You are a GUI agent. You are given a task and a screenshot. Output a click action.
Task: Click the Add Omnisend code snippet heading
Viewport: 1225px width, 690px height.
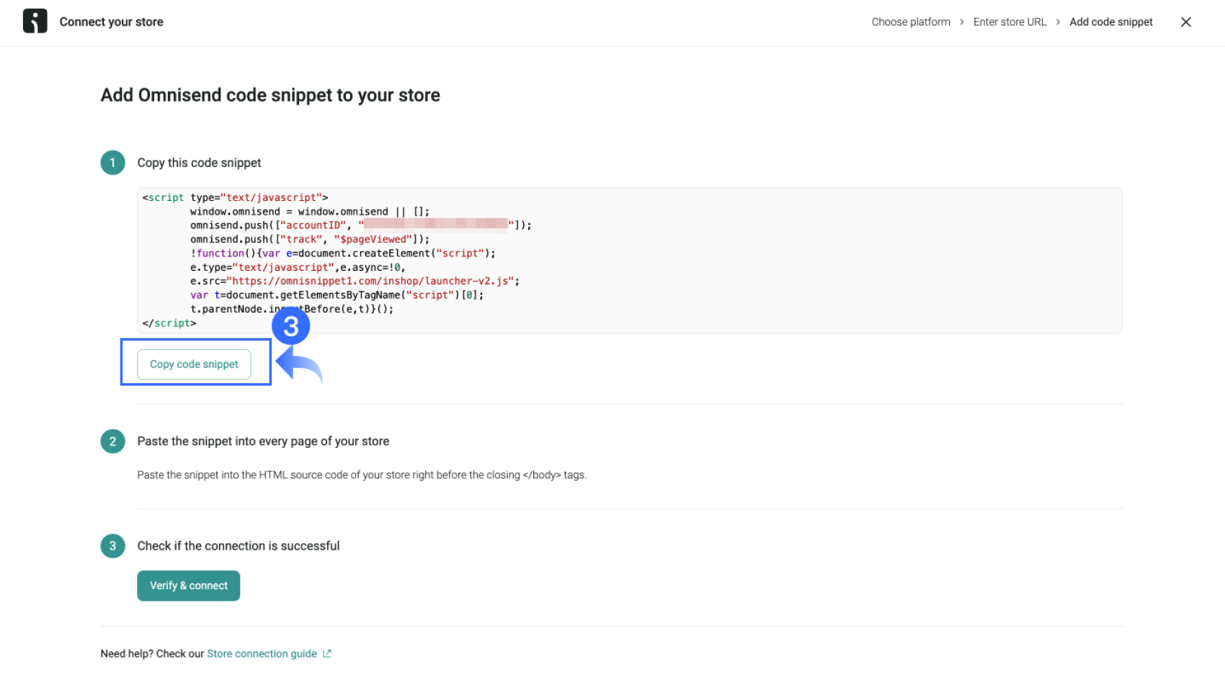[269, 94]
